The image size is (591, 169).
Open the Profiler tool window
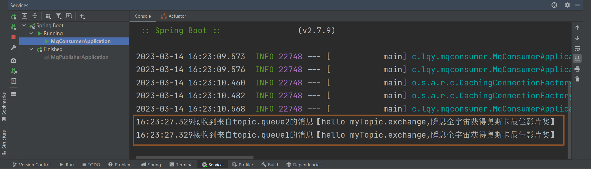pos(242,165)
